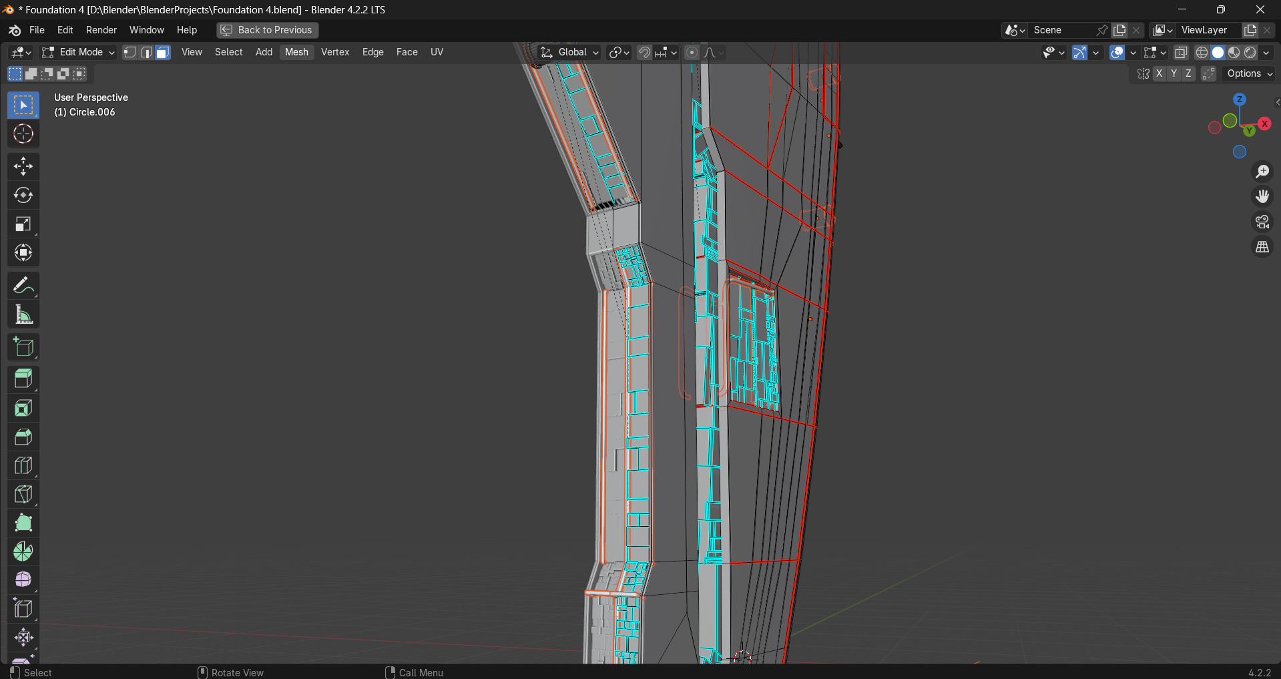Toggle proportional editing
The height and width of the screenshot is (679, 1281).
point(692,53)
